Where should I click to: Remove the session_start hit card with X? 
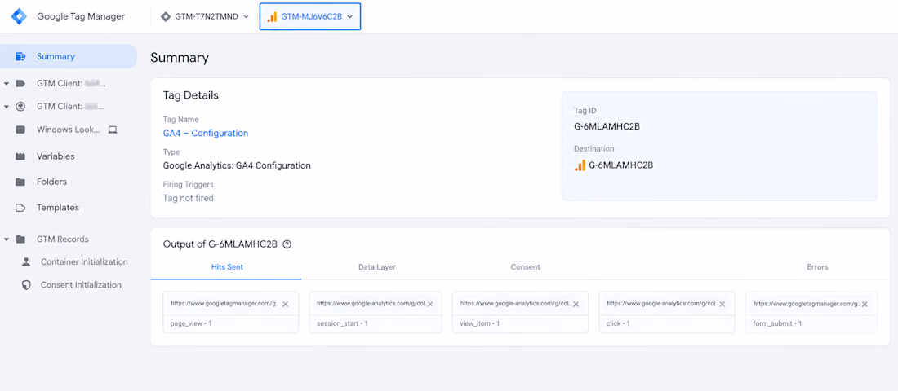coord(430,304)
